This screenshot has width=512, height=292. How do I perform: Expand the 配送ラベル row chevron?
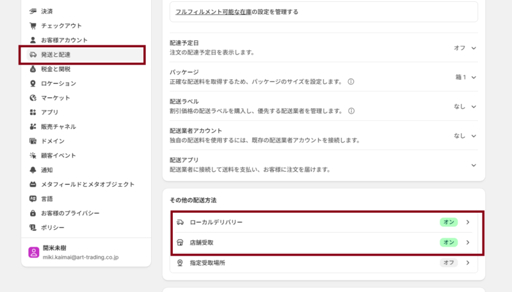474,107
